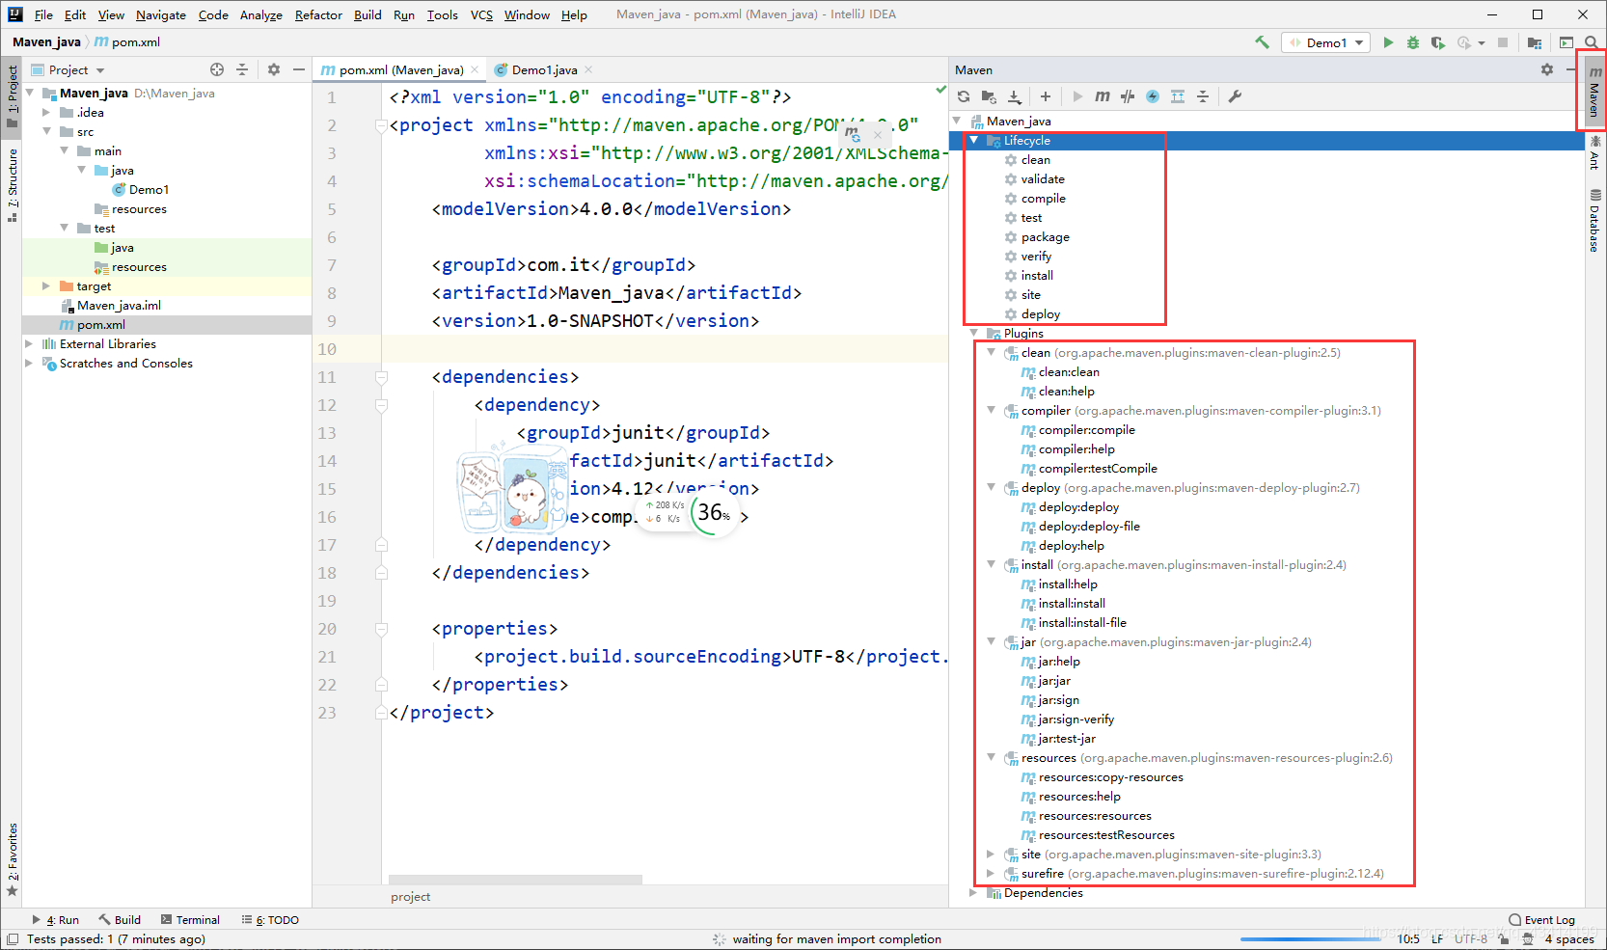Screen dimensions: 1607x950
Task: Toggle the Maven side tool button
Action: (x=1594, y=91)
